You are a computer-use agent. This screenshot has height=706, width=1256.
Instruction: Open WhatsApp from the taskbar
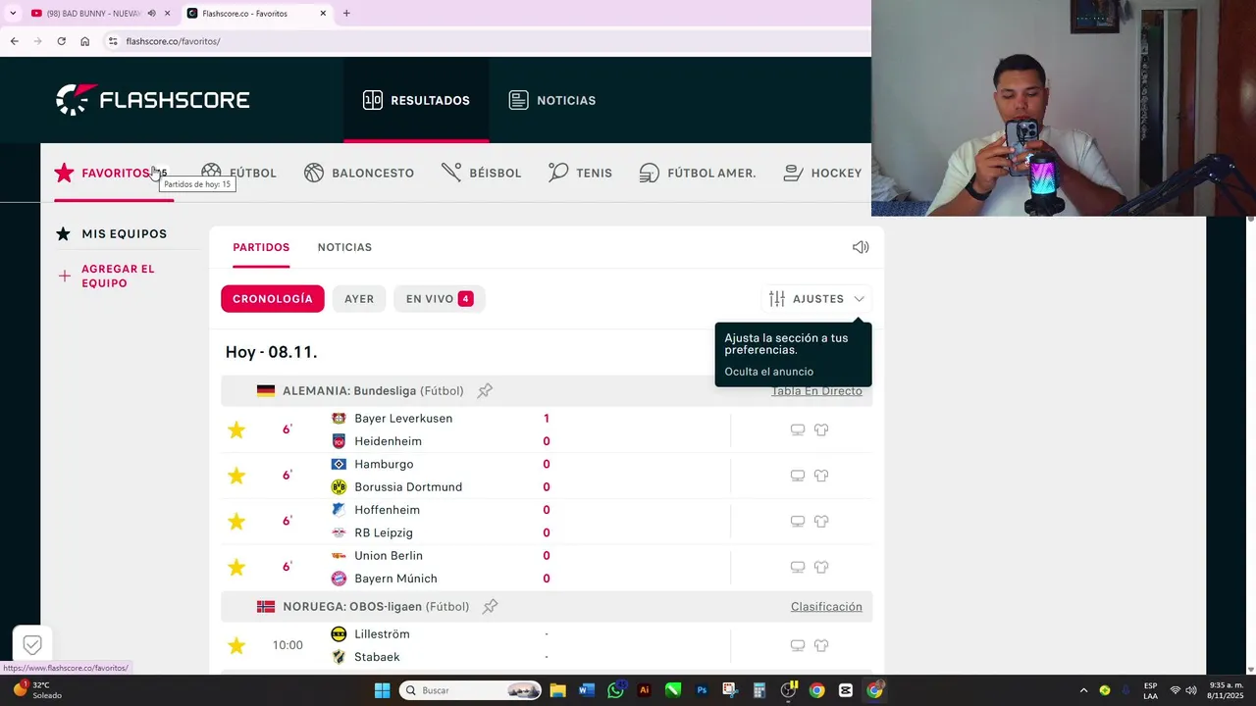click(x=615, y=690)
